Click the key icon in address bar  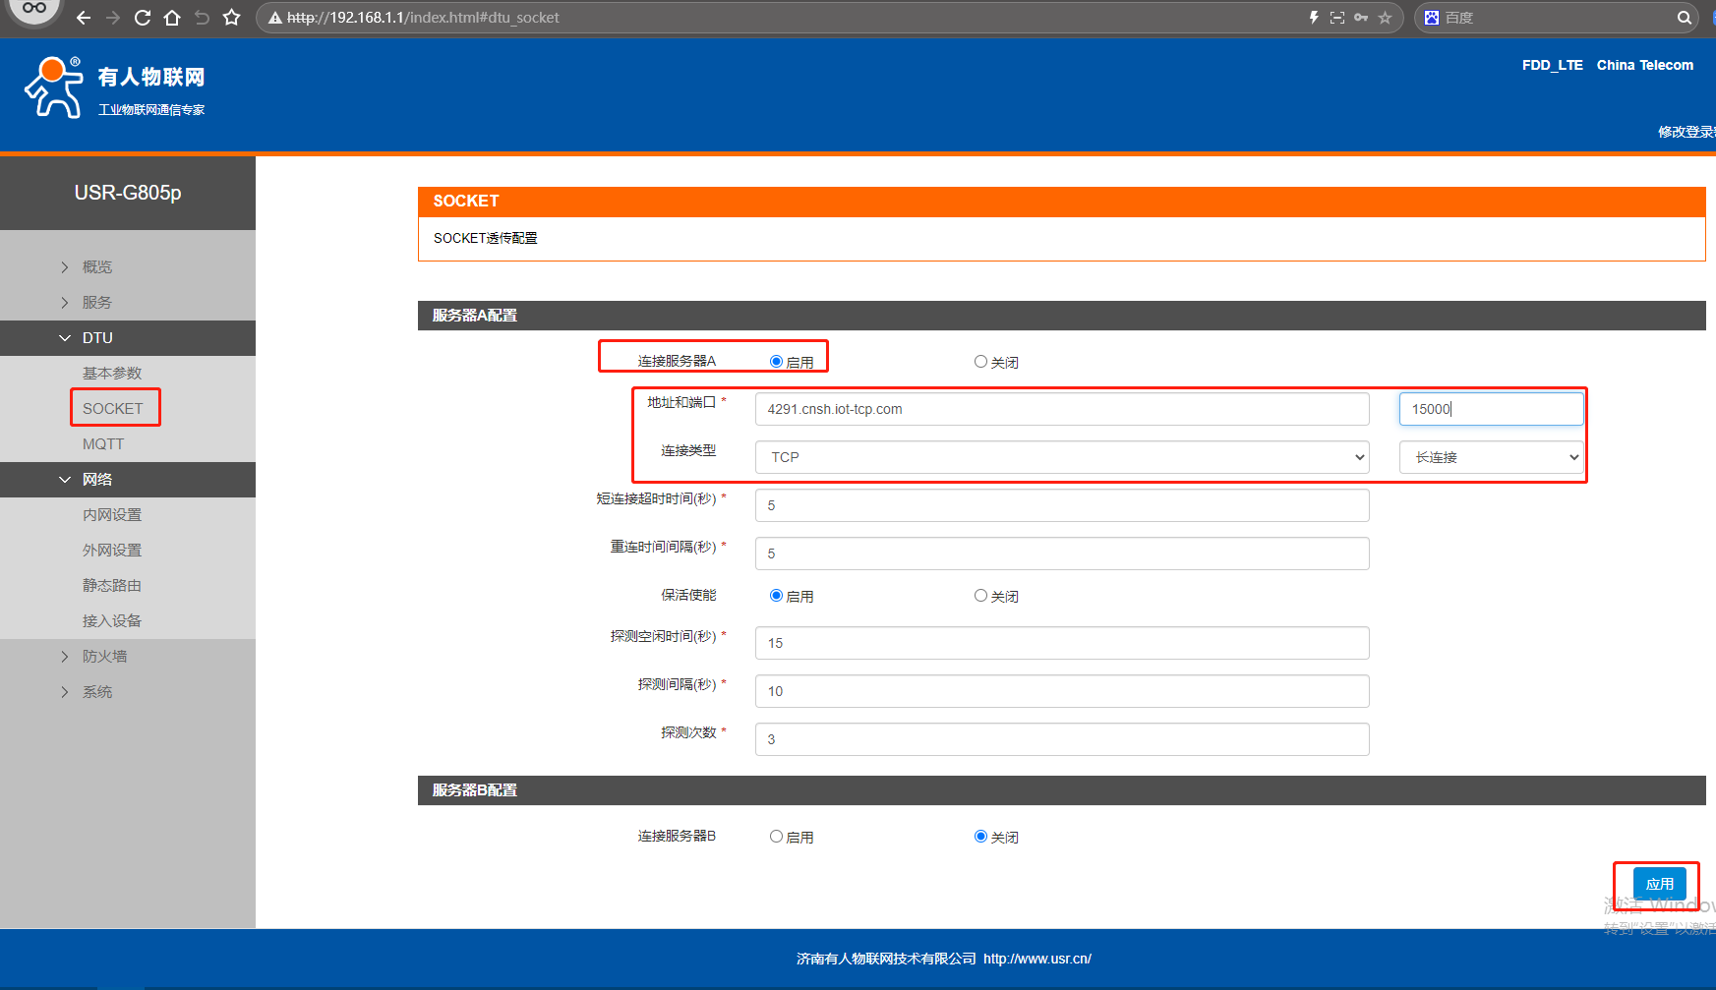[x=1361, y=18]
